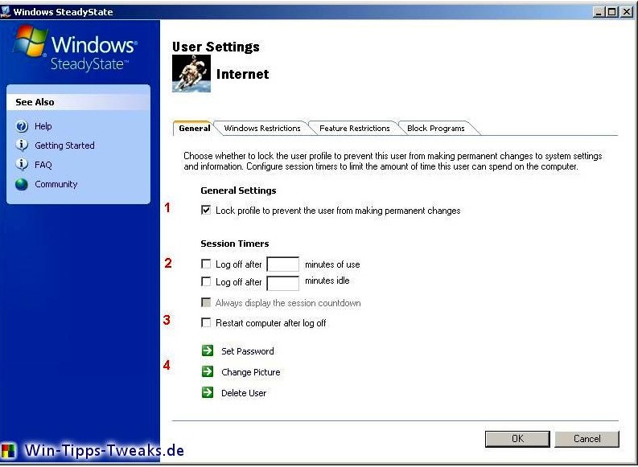This screenshot has height=467, width=638.
Task: Open the Windows Restrictions tab
Action: pyautogui.click(x=262, y=128)
